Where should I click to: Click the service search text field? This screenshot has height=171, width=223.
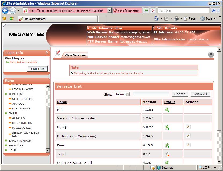pos(151,94)
